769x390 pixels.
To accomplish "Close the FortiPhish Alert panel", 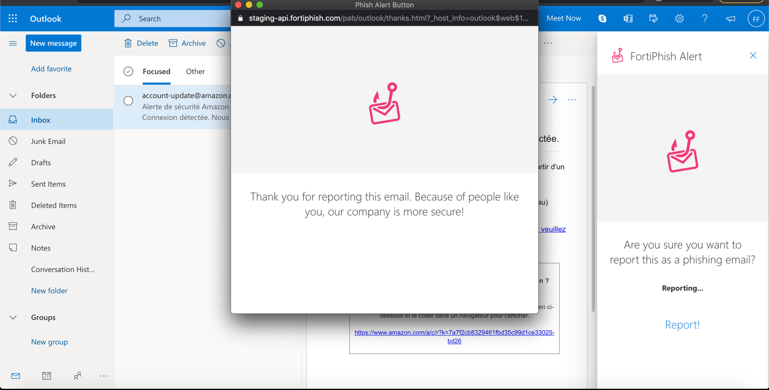I will pos(753,56).
